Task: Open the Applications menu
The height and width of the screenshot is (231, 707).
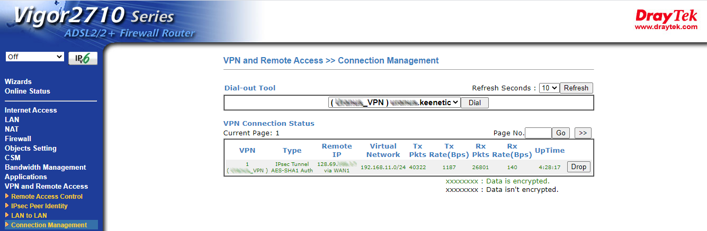Action: (x=26, y=177)
